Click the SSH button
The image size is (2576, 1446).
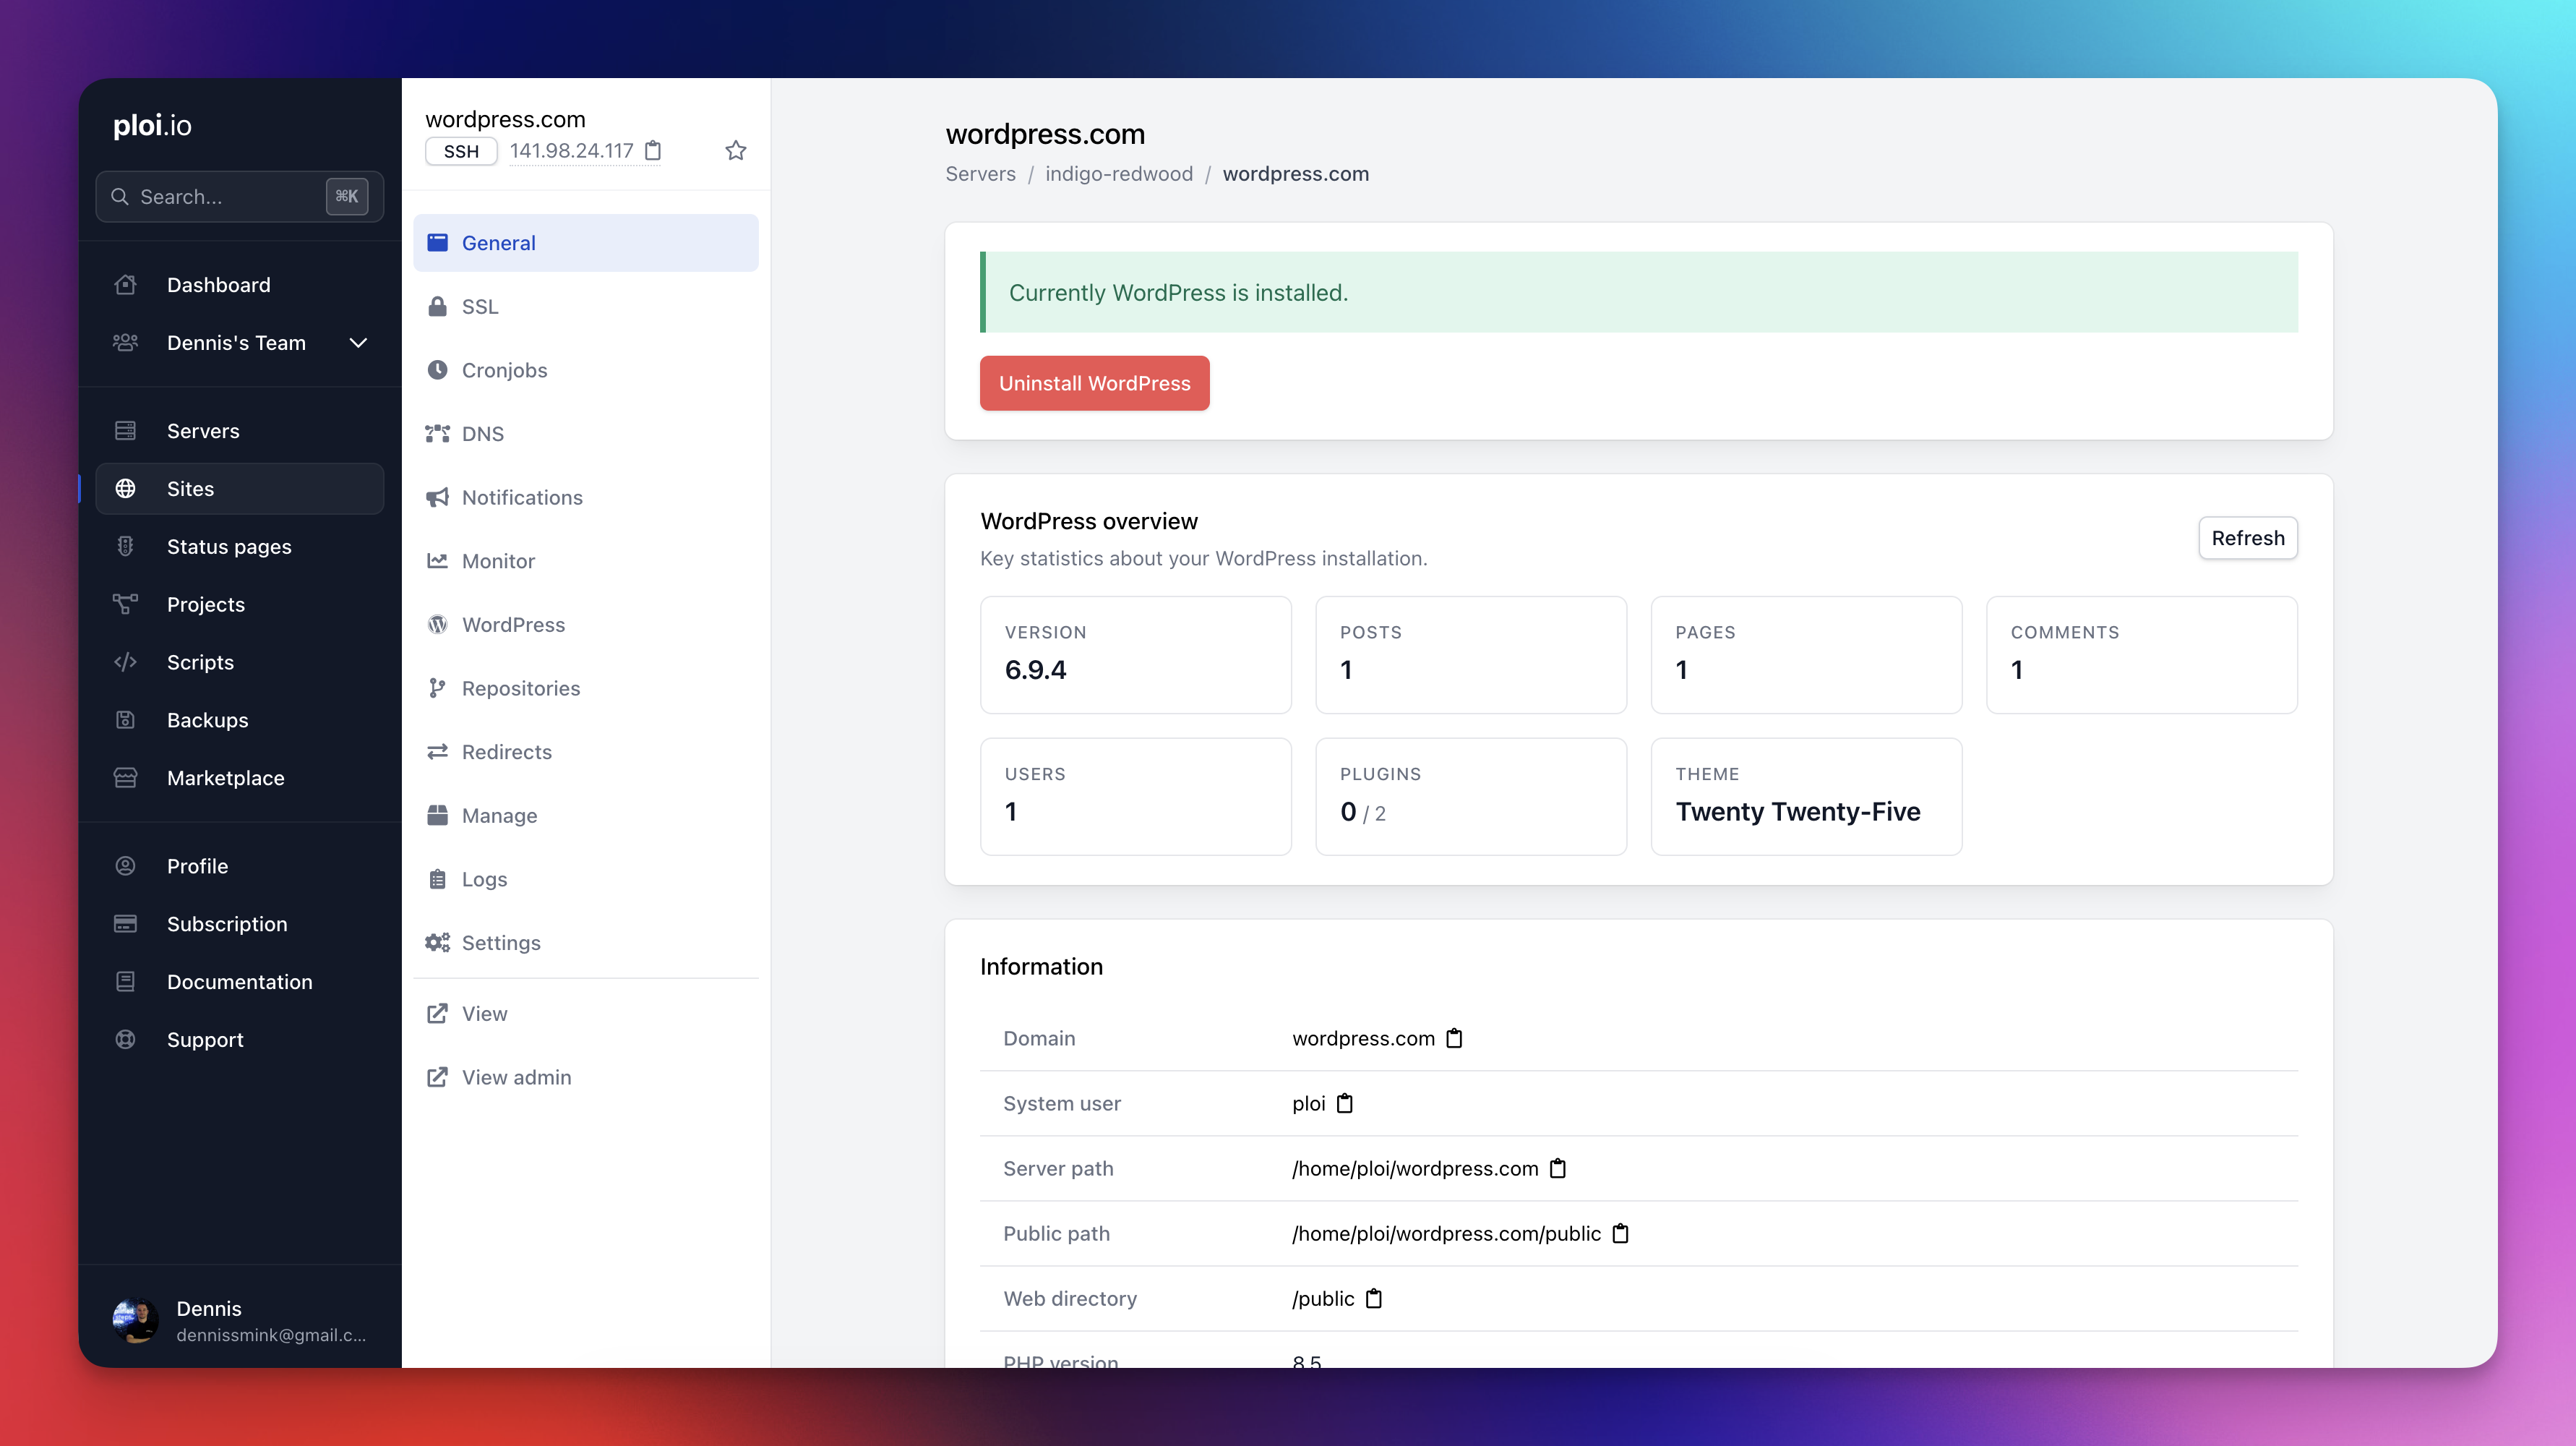click(x=461, y=151)
